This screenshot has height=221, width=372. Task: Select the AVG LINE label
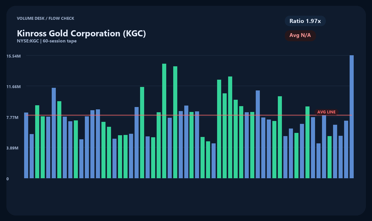326,112
